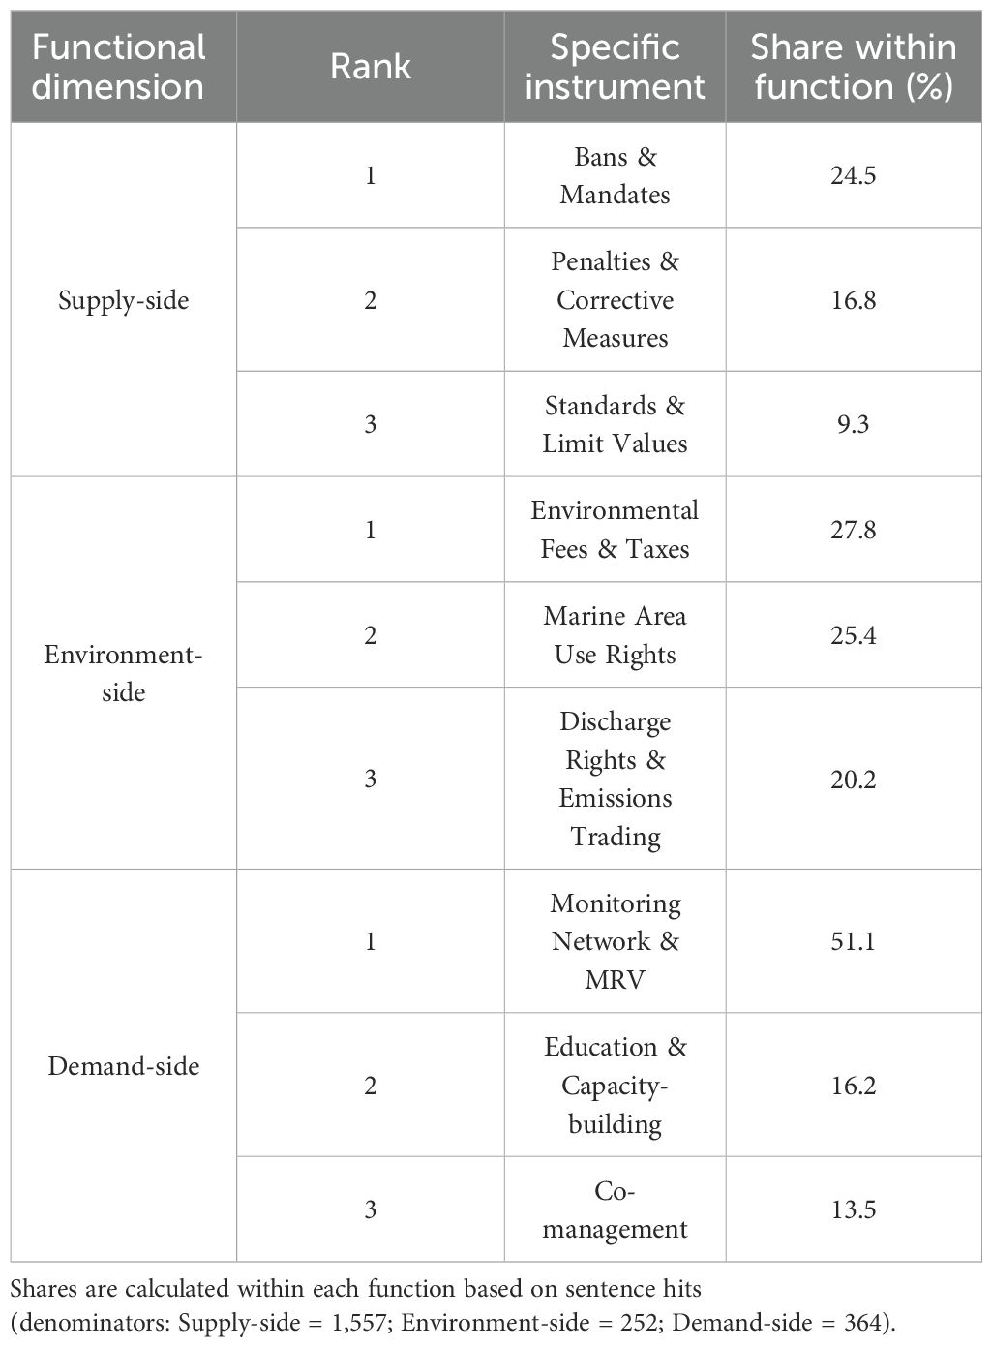Select the 27.8 share value cell
Image resolution: width=992 pixels, height=1347 pixels.
pyautogui.click(x=853, y=530)
